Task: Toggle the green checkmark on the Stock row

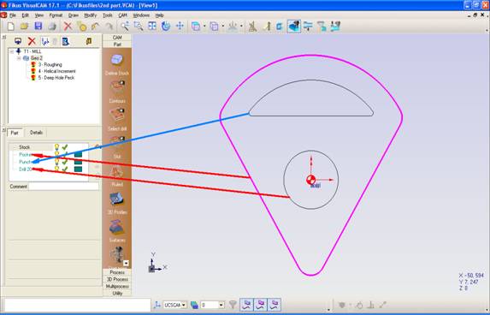Action: pos(65,147)
